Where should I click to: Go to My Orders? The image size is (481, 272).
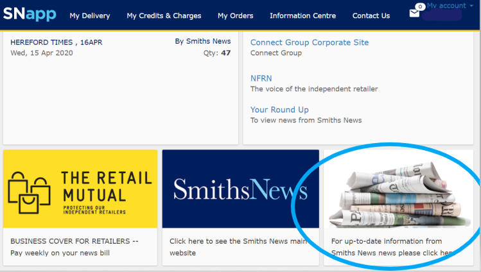235,15
